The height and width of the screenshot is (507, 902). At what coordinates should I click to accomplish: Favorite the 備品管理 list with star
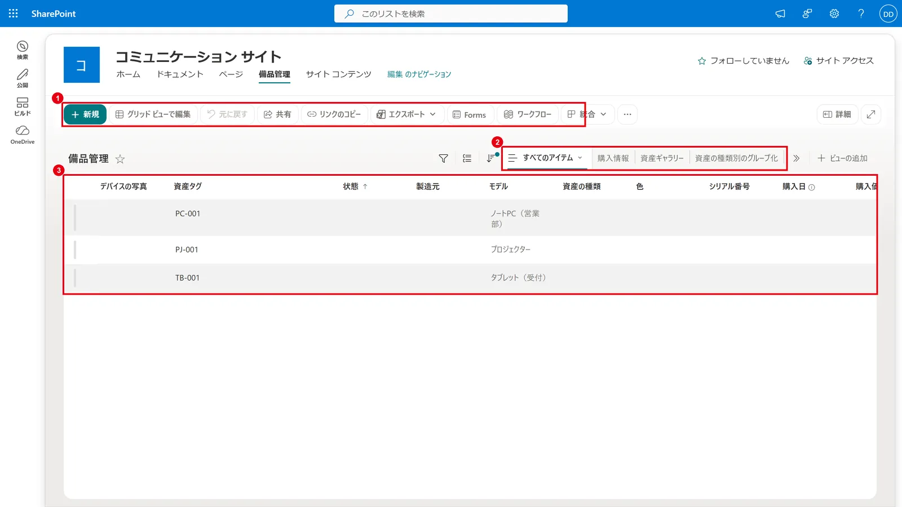tap(120, 159)
